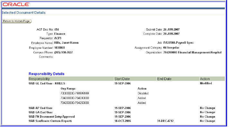Click the Return to History Page button
Screen dimensions: 229x127
coord(17,21)
